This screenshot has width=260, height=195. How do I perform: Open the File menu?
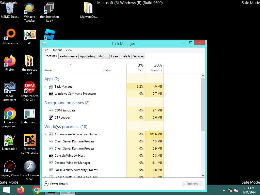(x=46, y=50)
